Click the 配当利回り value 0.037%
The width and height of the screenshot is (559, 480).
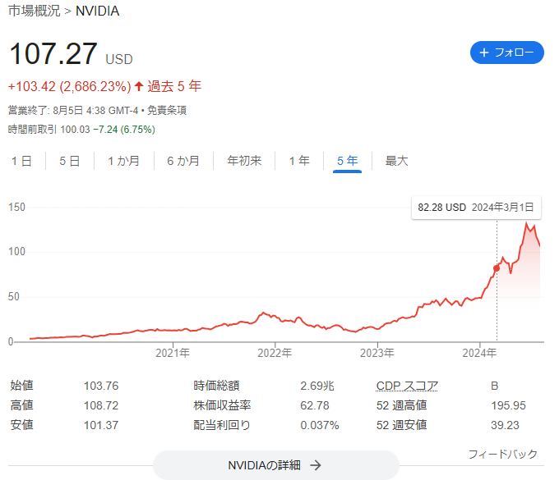320,425
